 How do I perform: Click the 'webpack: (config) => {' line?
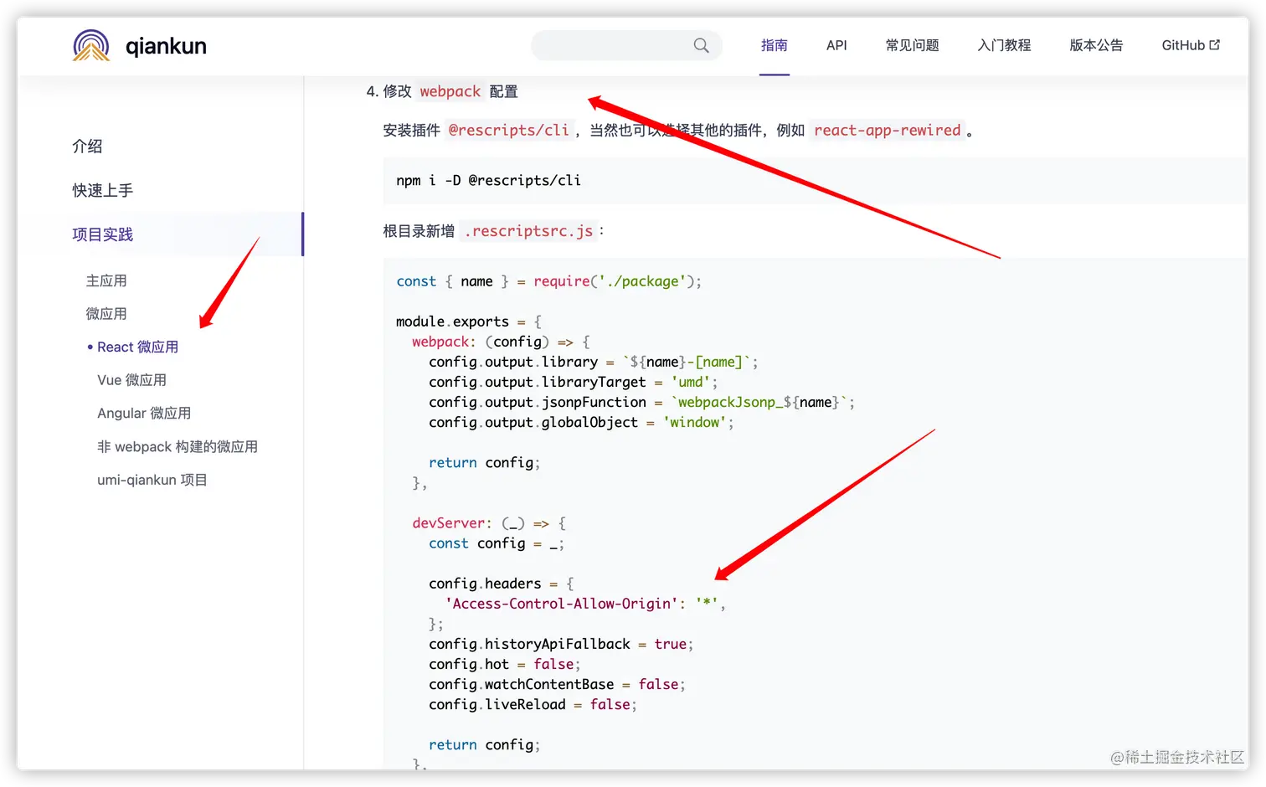tap(501, 342)
